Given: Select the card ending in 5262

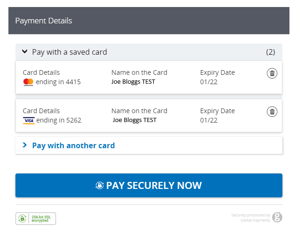Looking at the screenshot, I should [x=149, y=115].
